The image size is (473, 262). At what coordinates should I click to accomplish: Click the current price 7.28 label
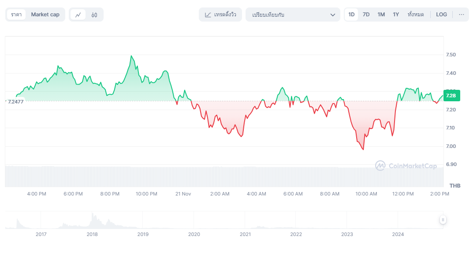point(451,96)
